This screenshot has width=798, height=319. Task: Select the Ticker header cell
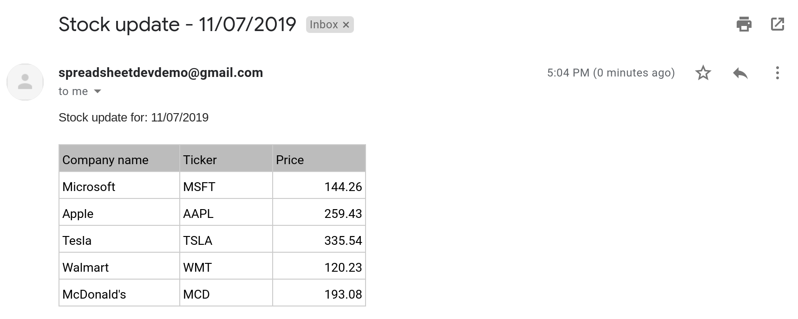(x=226, y=159)
